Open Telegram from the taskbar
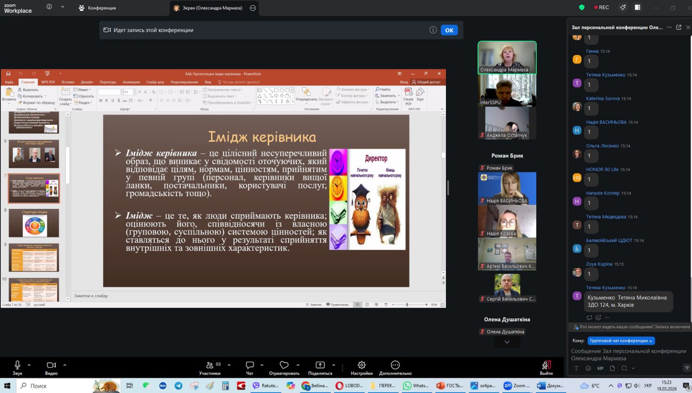Viewport: 692px width, 393px height. tap(178, 386)
